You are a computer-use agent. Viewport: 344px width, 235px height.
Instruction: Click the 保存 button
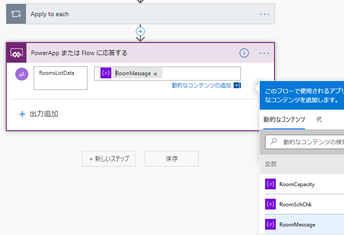pyautogui.click(x=172, y=158)
